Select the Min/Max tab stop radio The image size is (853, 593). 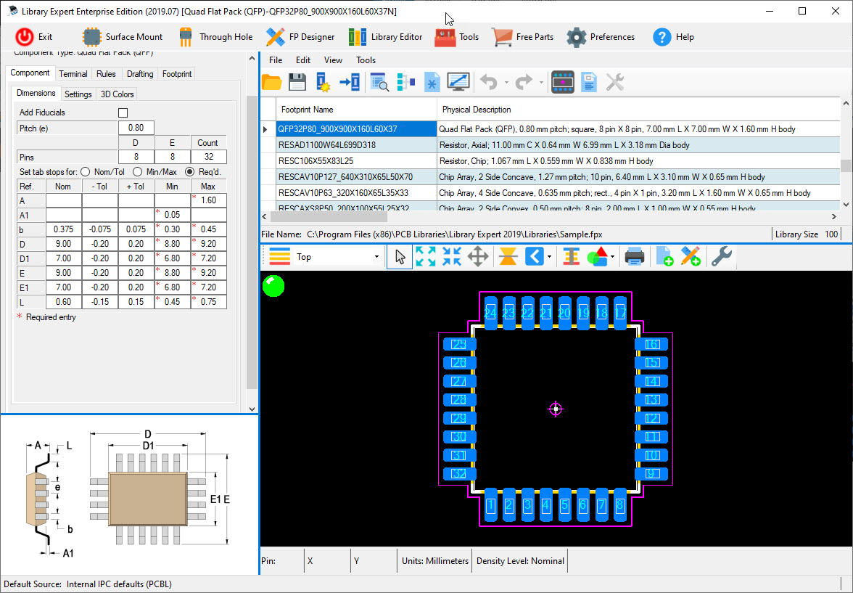[138, 171]
